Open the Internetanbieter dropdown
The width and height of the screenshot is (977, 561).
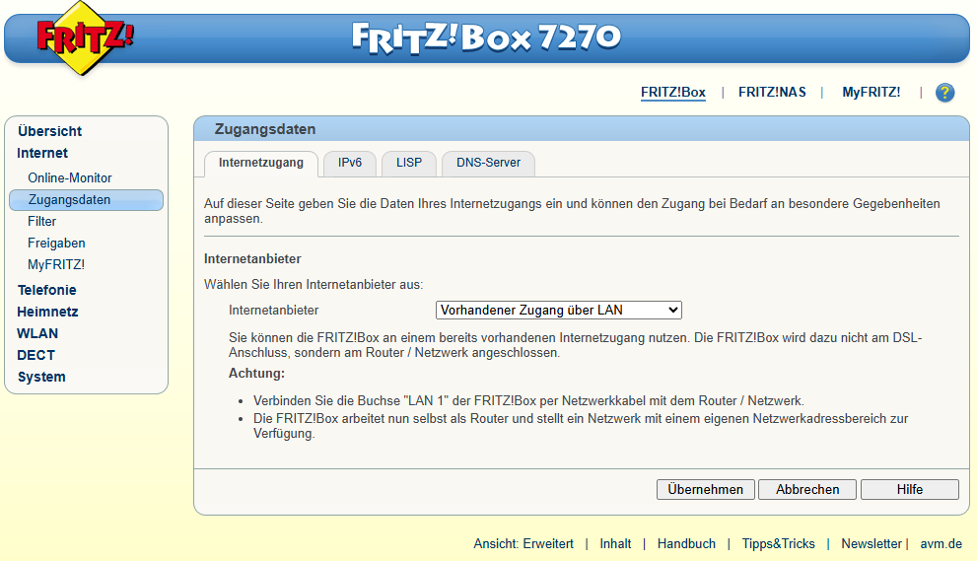(x=558, y=310)
